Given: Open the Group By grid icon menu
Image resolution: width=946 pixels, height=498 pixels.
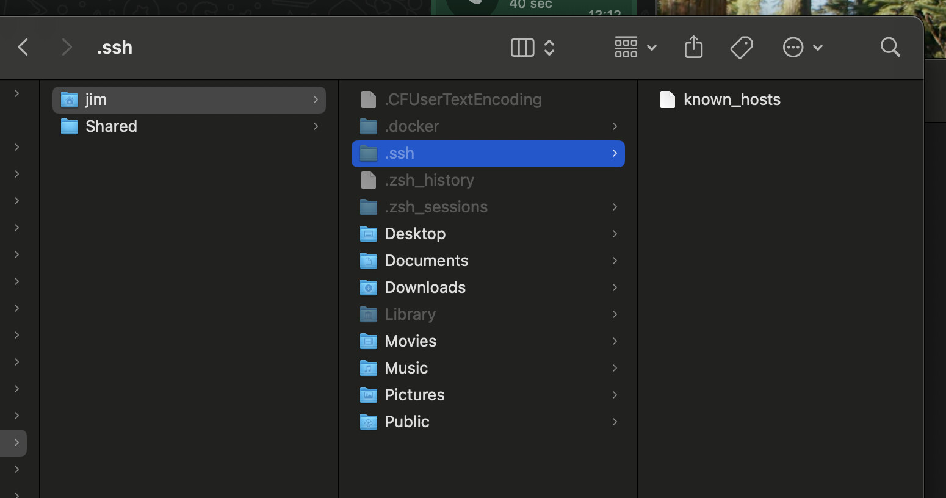Looking at the screenshot, I should [626, 47].
